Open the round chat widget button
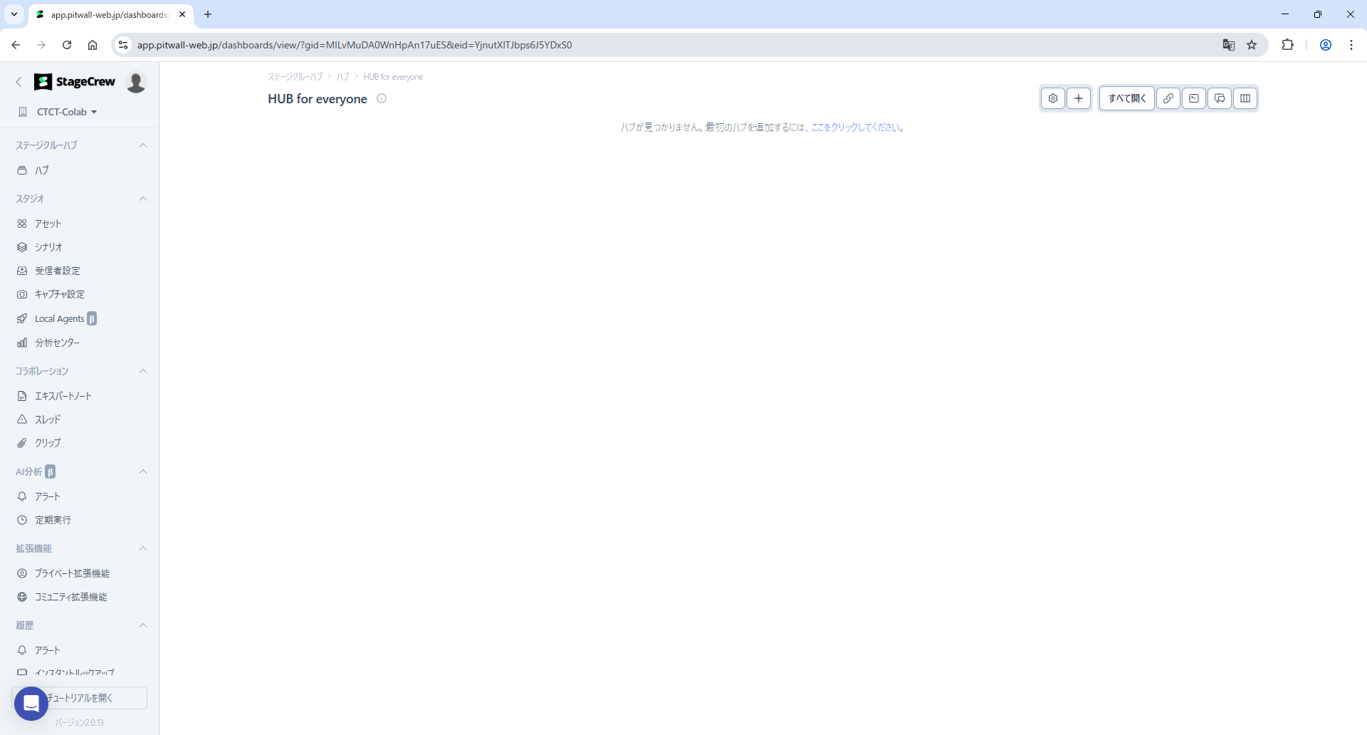Viewport: 1367px width, 735px height. click(x=31, y=704)
